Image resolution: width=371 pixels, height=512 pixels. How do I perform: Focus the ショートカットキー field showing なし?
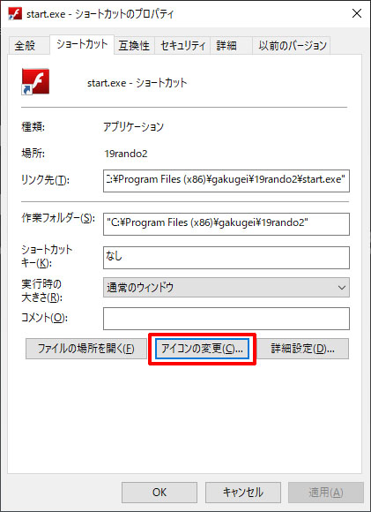click(x=226, y=258)
